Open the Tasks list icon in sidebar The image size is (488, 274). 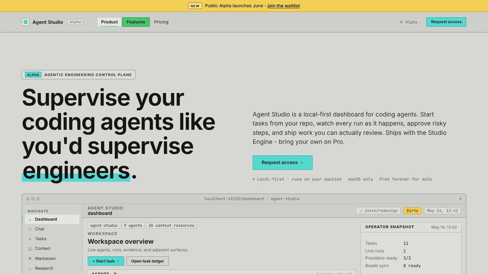[x=30, y=239]
